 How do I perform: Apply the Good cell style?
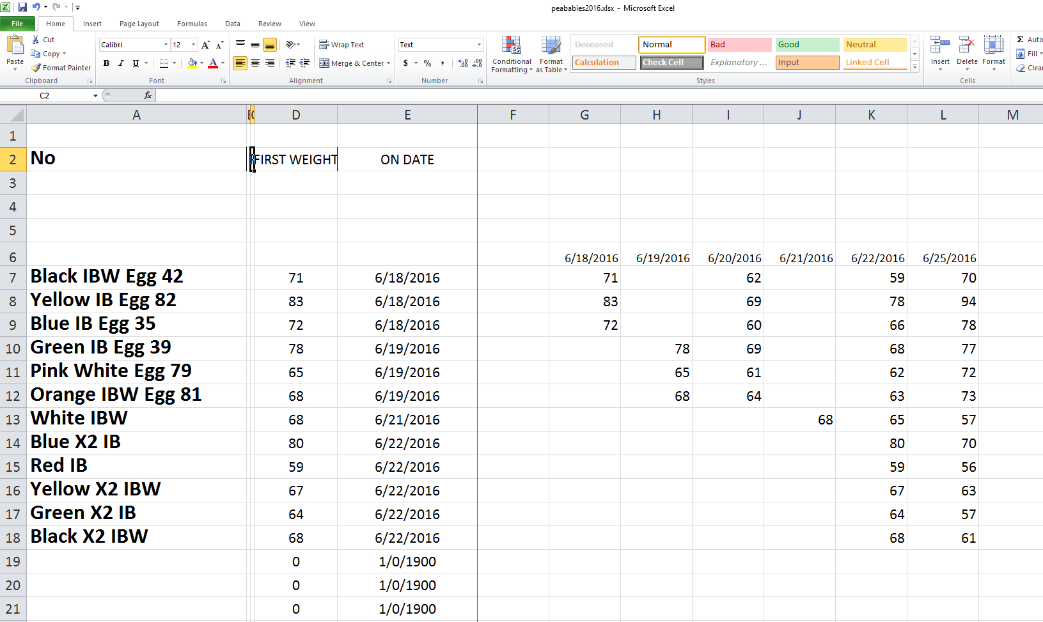807,45
